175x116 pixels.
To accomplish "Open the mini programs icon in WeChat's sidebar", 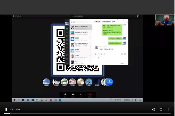I will 67,55.
